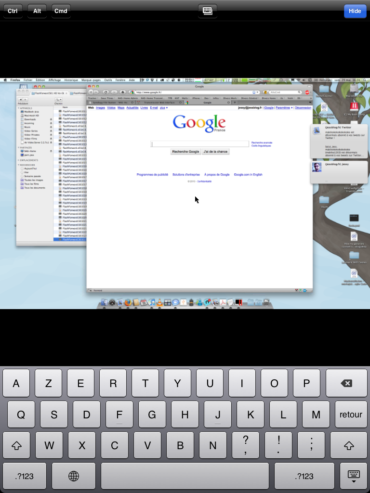Click Finder back arrow in Précédent

[x=20, y=99]
